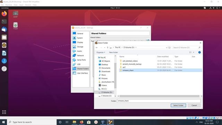This screenshot has height=125, width=222.
Task: Open Downloads in navigation tree
Action: point(106,72)
